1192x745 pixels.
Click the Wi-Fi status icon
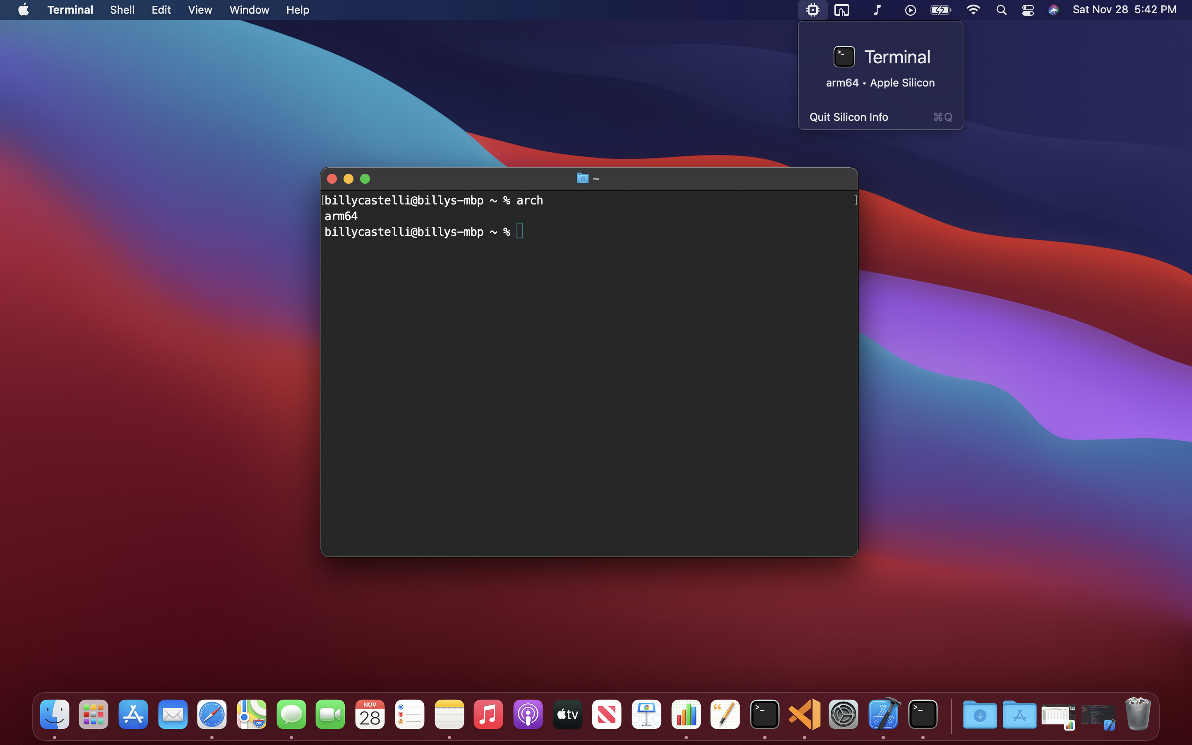click(x=973, y=10)
